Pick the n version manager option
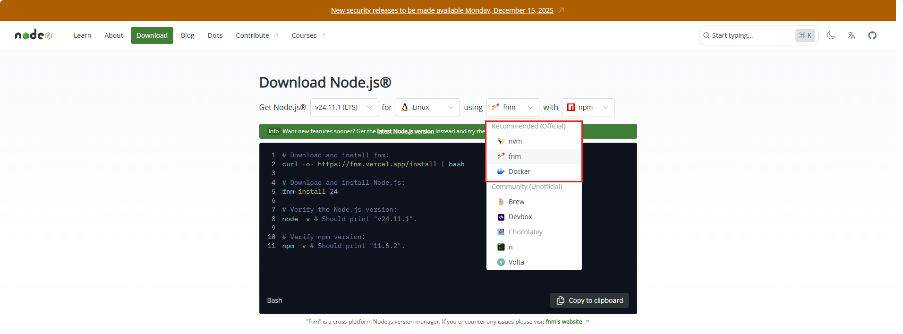903x334 pixels. (534, 247)
